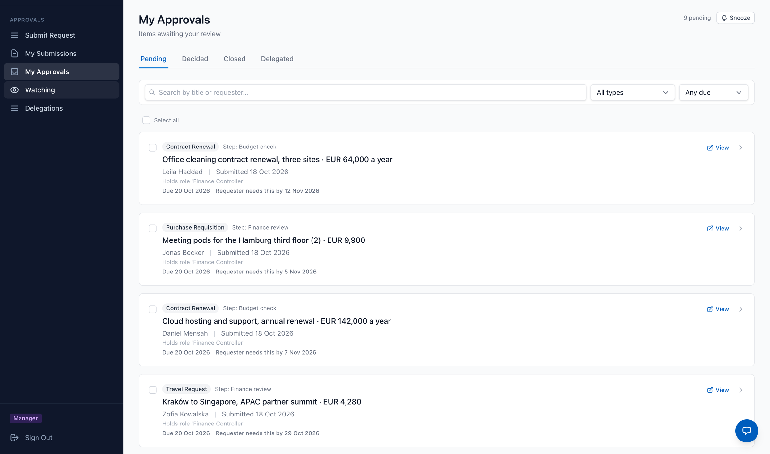Click the magnifier icon in search
The image size is (770, 454).
152,92
